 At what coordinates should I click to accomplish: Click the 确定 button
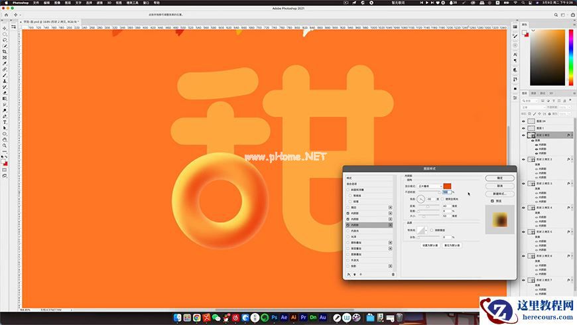499,178
